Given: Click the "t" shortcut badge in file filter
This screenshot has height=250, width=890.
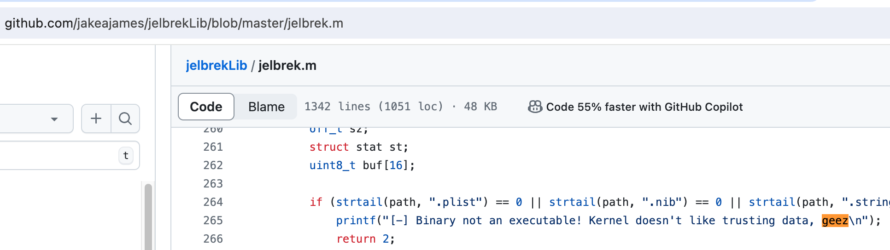Looking at the screenshot, I should (126, 155).
